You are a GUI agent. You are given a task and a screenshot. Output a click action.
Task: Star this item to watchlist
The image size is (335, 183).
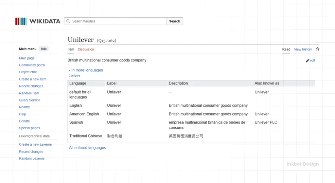[318, 49]
